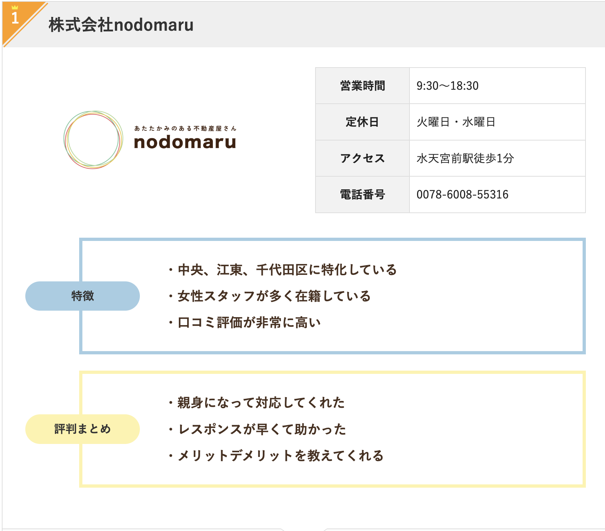Click the あたたかみのある不動産屋さん tagline
605x531 pixels.
(x=185, y=128)
